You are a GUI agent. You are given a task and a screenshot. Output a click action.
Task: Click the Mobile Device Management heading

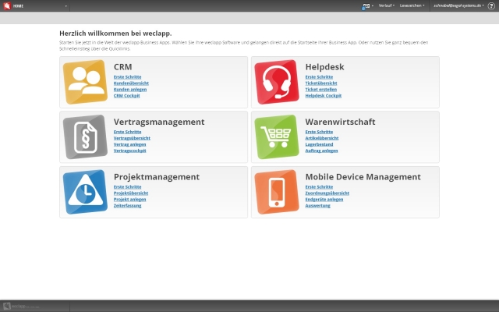click(363, 177)
